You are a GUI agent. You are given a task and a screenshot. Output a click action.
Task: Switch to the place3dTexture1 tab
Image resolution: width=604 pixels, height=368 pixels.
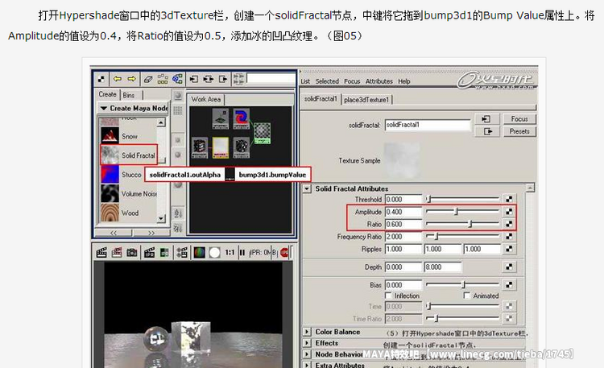[366, 100]
